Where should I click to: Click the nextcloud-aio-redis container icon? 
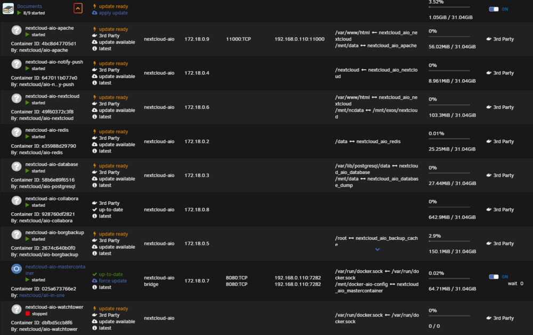coord(17,132)
